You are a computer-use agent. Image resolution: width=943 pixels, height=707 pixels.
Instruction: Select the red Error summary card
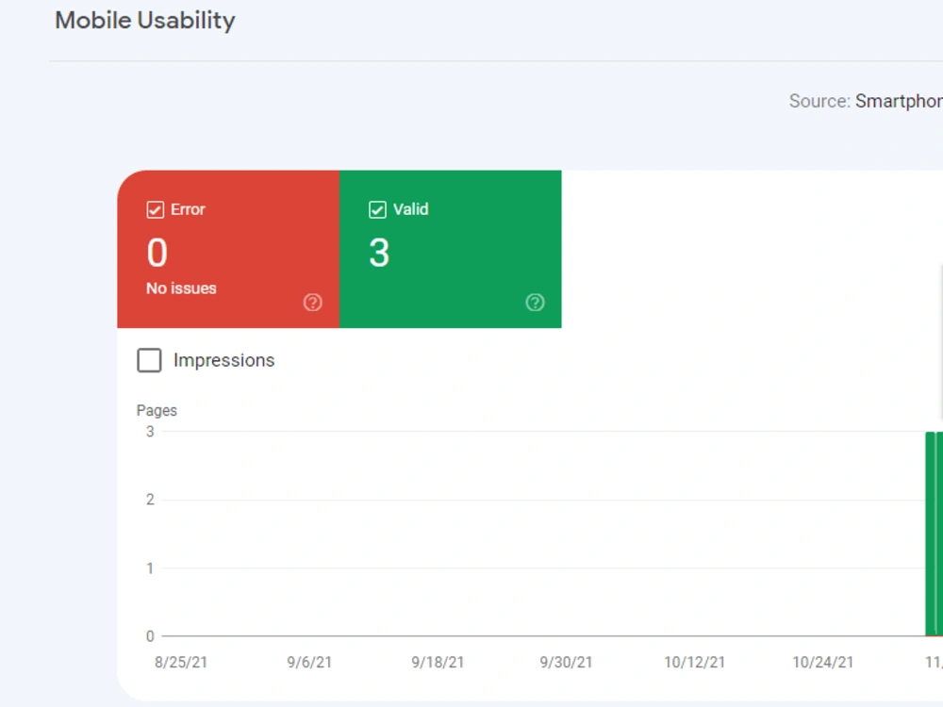[x=228, y=249]
